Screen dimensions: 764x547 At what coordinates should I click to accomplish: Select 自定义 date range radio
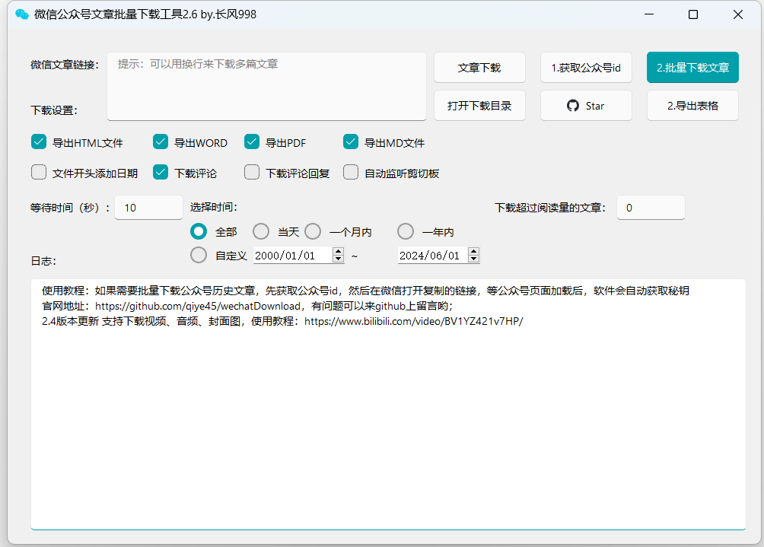199,255
